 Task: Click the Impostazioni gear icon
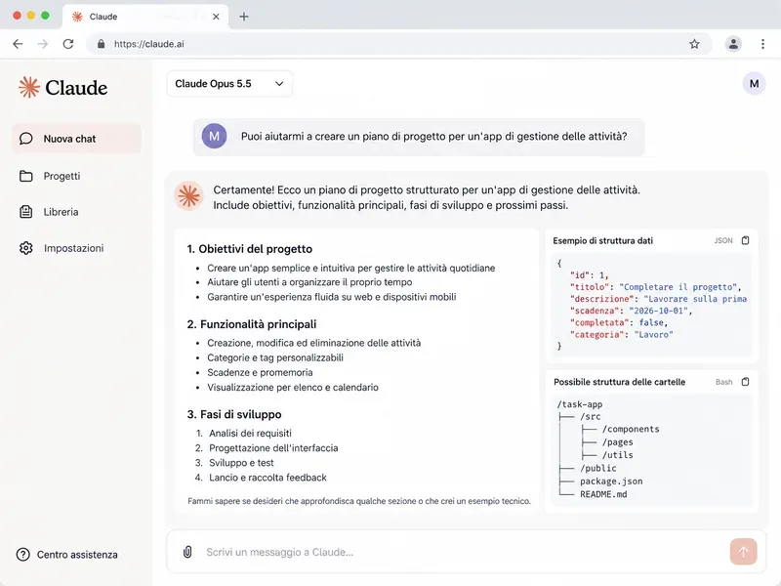coord(26,248)
